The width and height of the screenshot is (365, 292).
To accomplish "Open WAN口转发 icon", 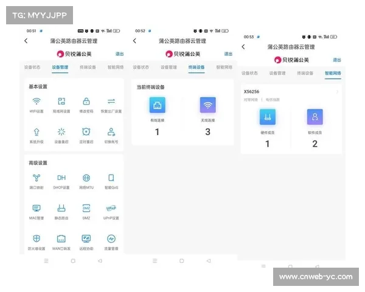I will click(x=61, y=238).
